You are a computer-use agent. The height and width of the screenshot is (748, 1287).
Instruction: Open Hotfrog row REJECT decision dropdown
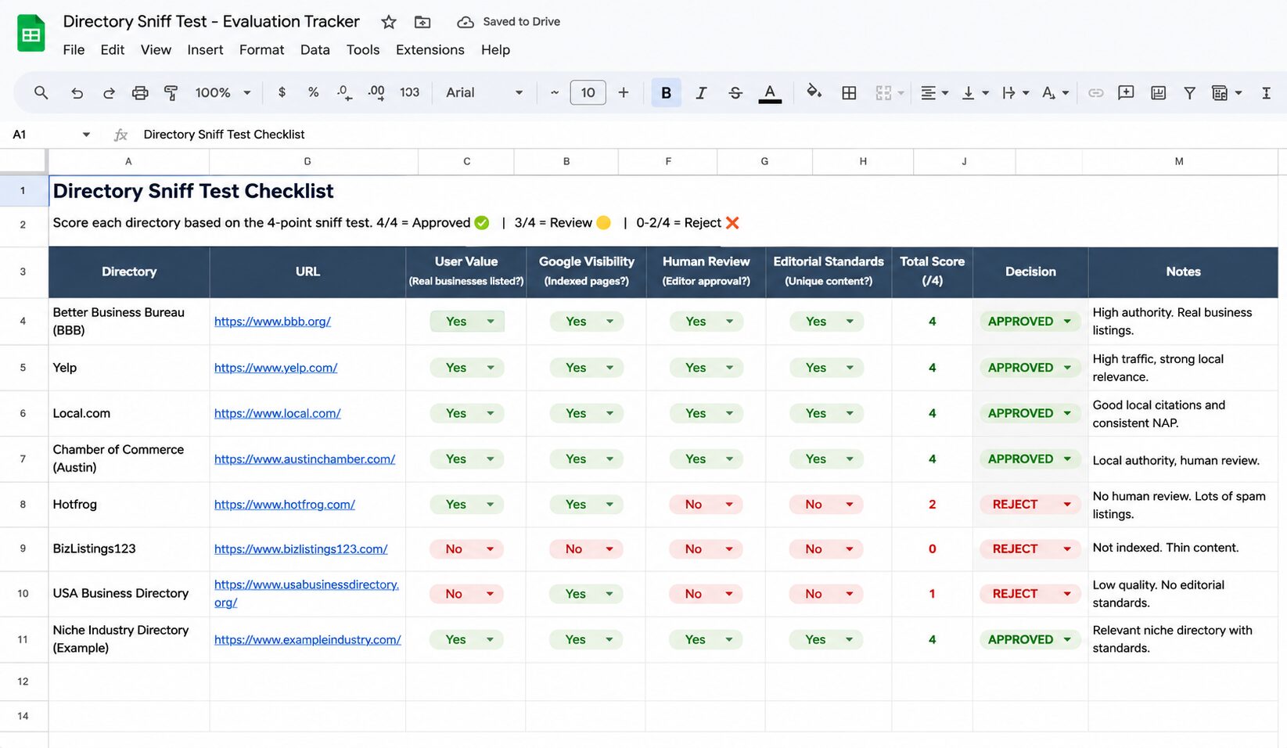pos(1029,505)
